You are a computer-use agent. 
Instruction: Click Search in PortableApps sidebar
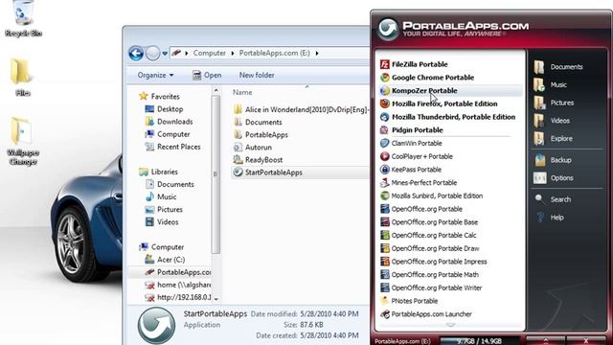click(x=553, y=199)
